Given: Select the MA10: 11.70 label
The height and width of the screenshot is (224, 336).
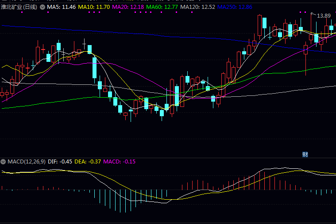Looking at the screenshot, I should click(94, 7).
